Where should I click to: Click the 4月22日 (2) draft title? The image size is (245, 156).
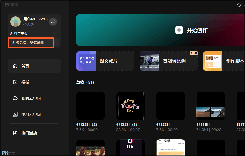(x=87, y=125)
